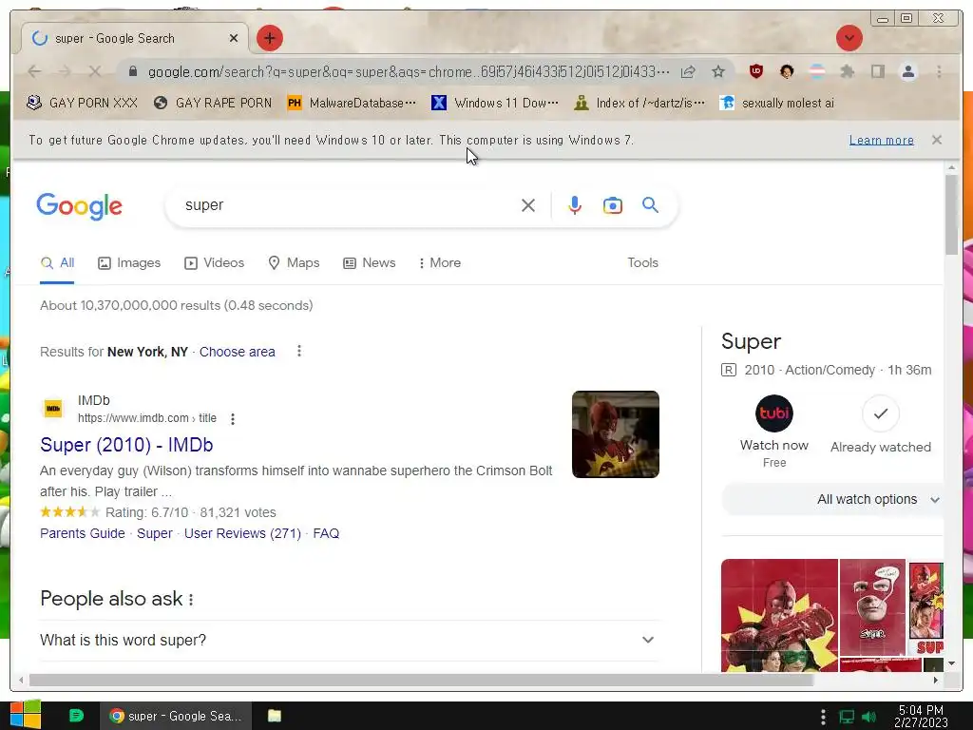The height and width of the screenshot is (730, 973).
Task: Search by image with the camera icon
Action: (613, 205)
